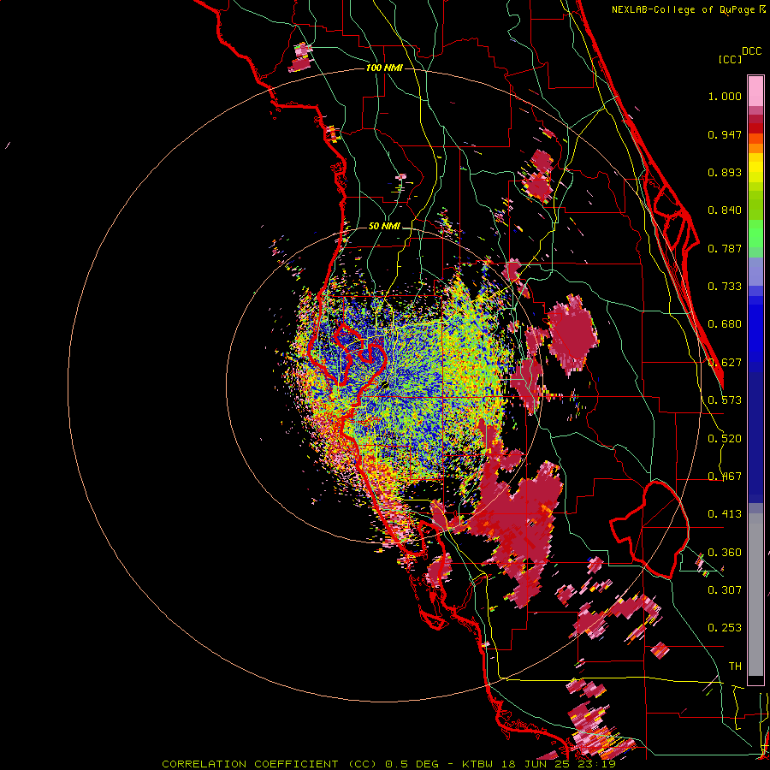Click the 1.000 scale value
Screen dimensions: 770x770
(x=725, y=96)
